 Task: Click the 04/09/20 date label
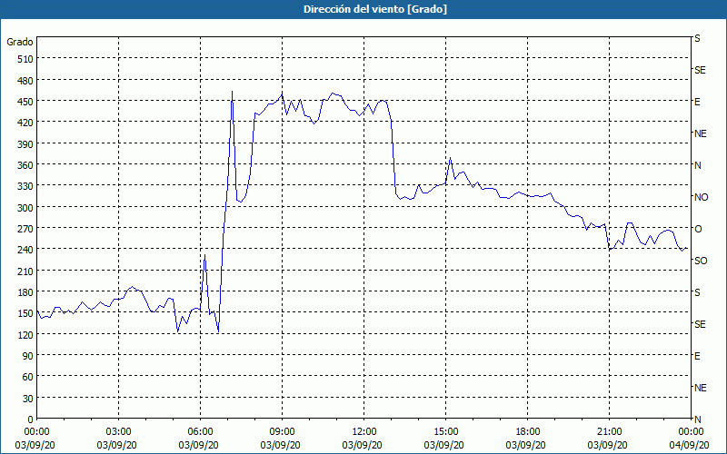pyautogui.click(x=691, y=445)
